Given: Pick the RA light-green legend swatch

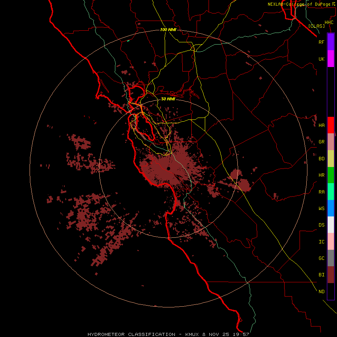Looking at the screenshot, I should pos(331,192).
